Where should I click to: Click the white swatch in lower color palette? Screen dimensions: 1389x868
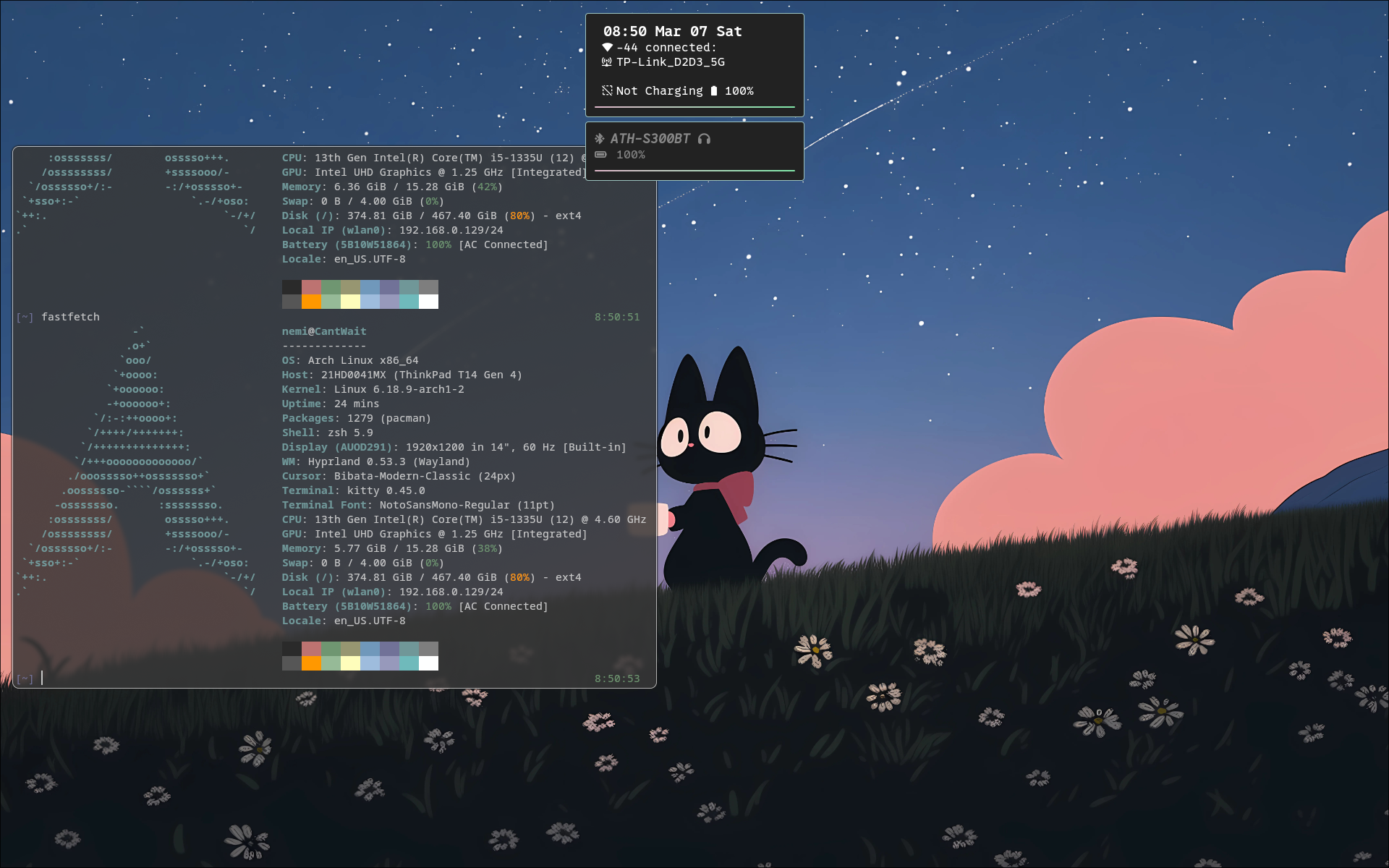[428, 663]
